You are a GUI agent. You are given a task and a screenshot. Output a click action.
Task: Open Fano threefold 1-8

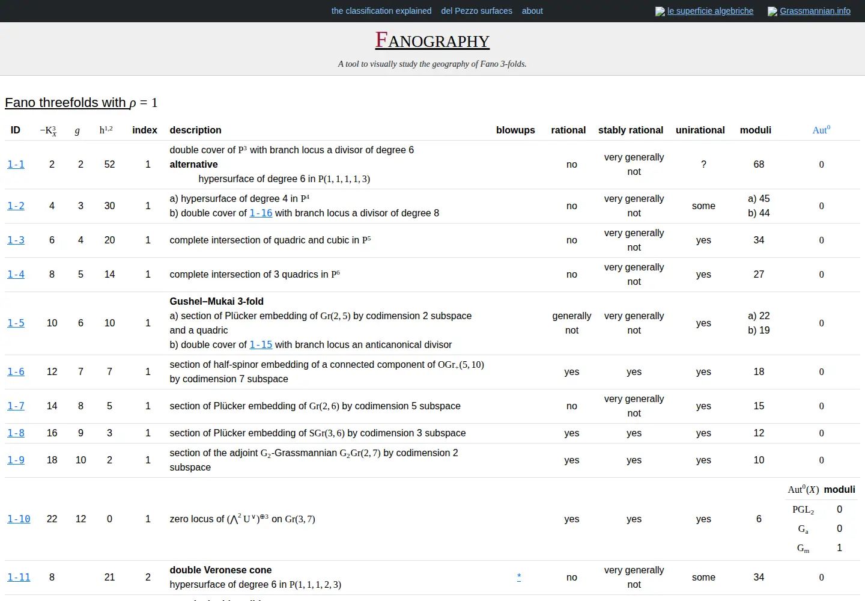(16, 433)
